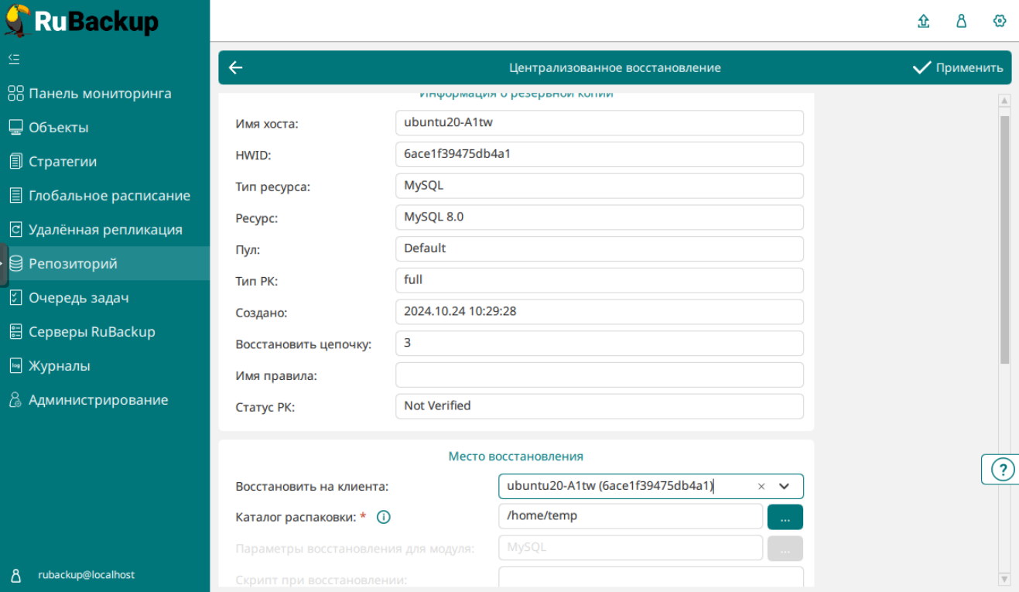Collapse the sidebar menu icon
1019x592 pixels.
(14, 59)
